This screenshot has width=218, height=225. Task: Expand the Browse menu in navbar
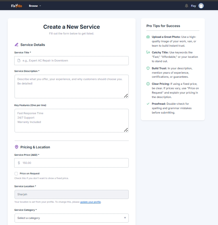click(35, 6)
